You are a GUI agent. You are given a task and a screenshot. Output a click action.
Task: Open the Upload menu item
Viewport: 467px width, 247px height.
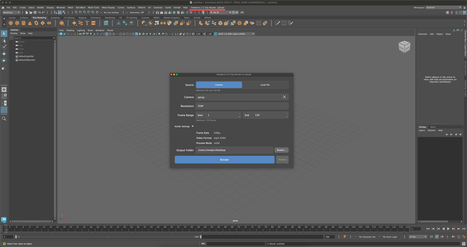(221, 7)
